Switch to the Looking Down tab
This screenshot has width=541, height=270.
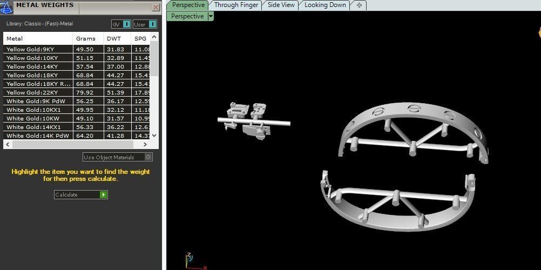325,5
